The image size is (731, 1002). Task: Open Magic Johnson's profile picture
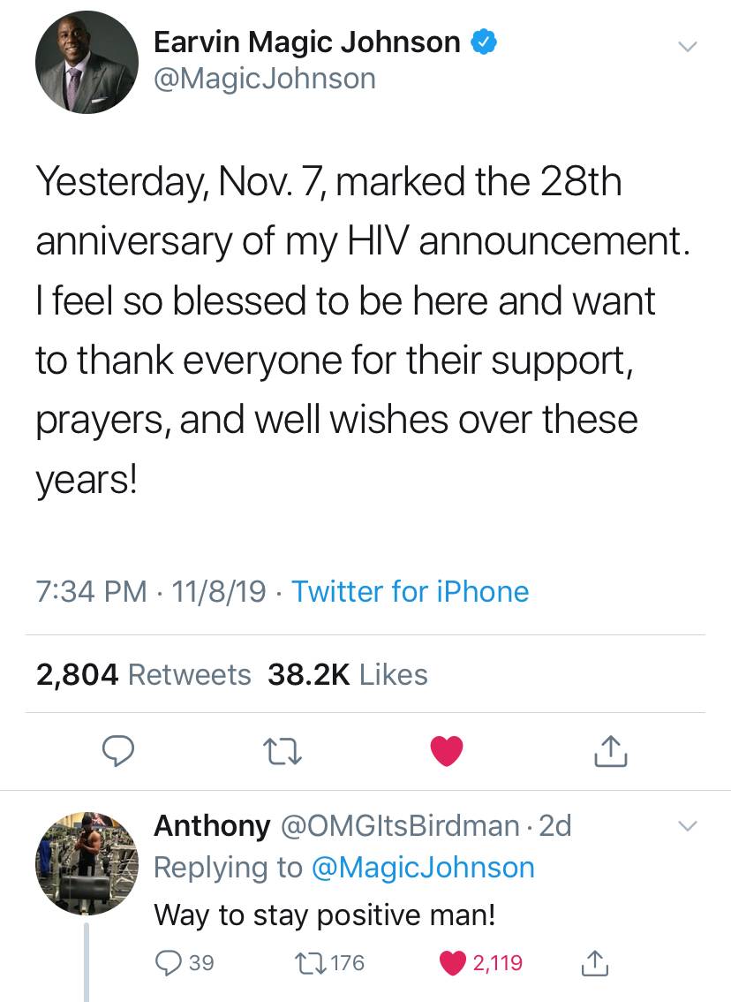pyautogui.click(x=87, y=62)
